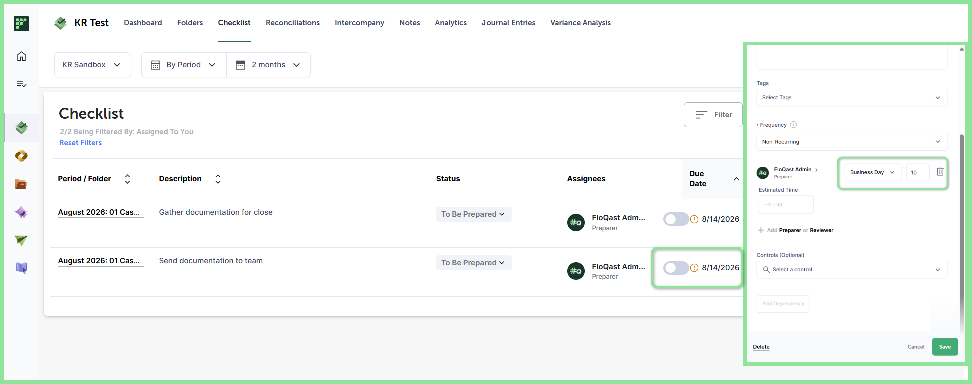Open the Select a control dropdown
Image resolution: width=972 pixels, height=384 pixels.
tap(852, 270)
